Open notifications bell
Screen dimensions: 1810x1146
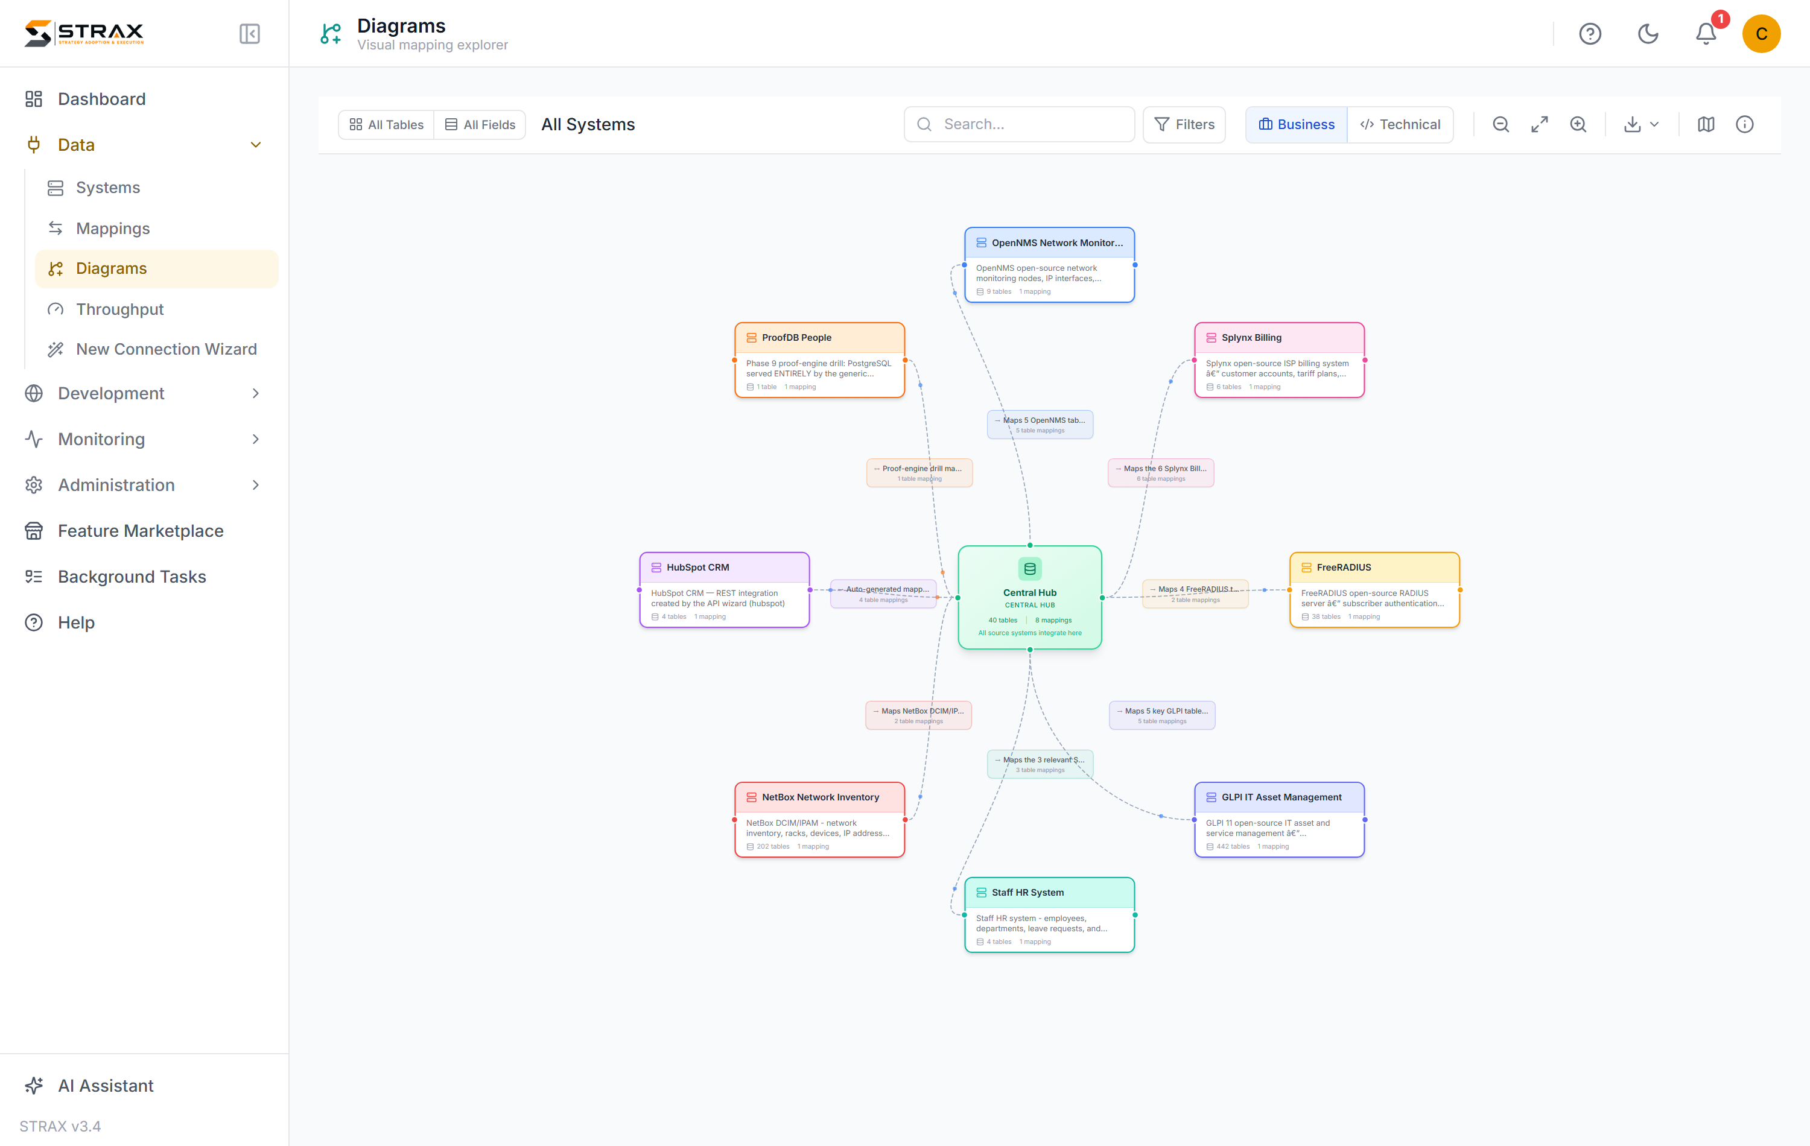[1706, 34]
